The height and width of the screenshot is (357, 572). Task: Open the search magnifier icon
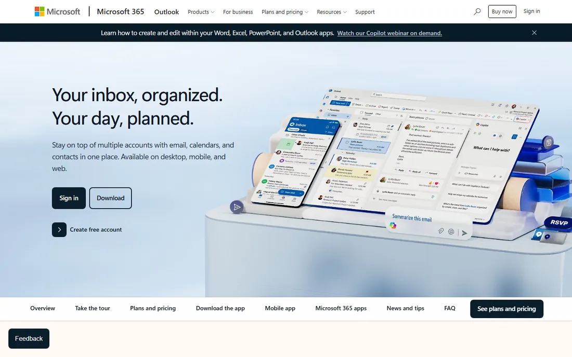(x=477, y=11)
